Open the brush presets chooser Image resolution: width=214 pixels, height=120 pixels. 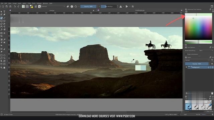click(40, 6)
